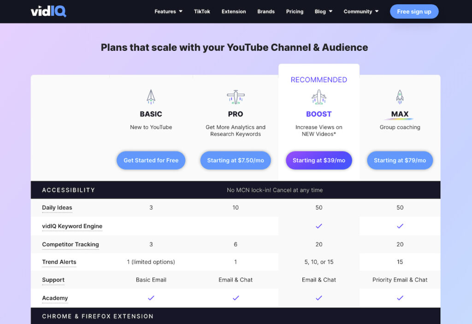Click Academy checkmark in BASIC column
The height and width of the screenshot is (324, 472).
(151, 298)
